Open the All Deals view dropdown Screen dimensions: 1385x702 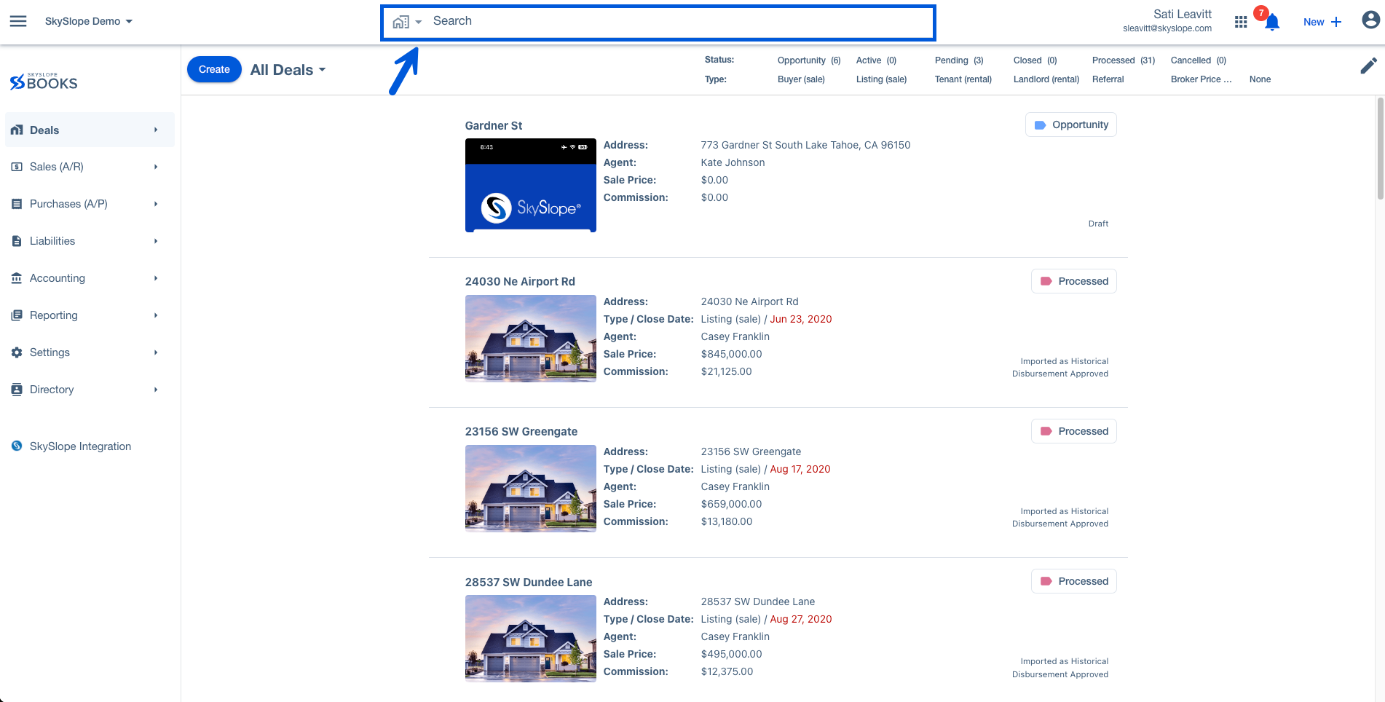288,70
